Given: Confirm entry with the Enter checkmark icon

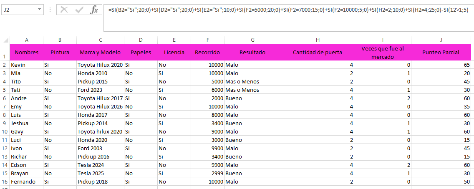Looking at the screenshot, I should (x=79, y=10).
